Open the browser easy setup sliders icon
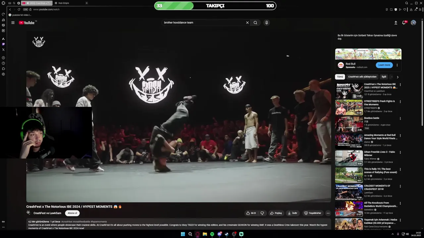 coord(420,9)
